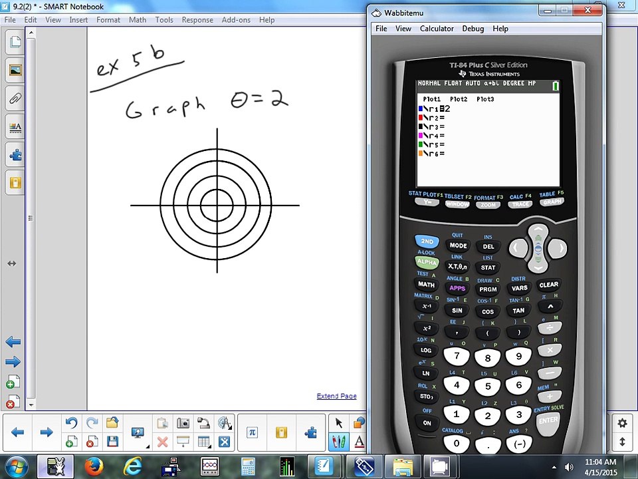The width and height of the screenshot is (638, 479).
Task: Choose the Pens tool
Action: coord(338,442)
